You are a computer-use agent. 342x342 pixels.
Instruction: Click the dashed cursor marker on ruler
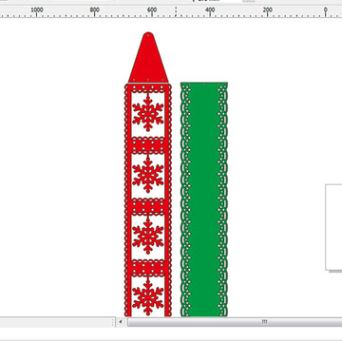click(176, 11)
